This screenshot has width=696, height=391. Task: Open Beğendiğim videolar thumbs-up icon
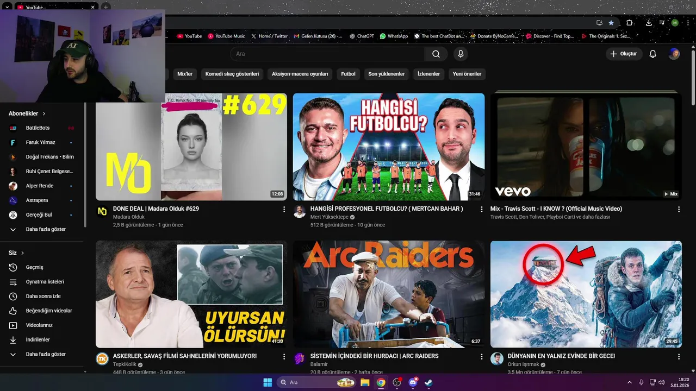(13, 311)
